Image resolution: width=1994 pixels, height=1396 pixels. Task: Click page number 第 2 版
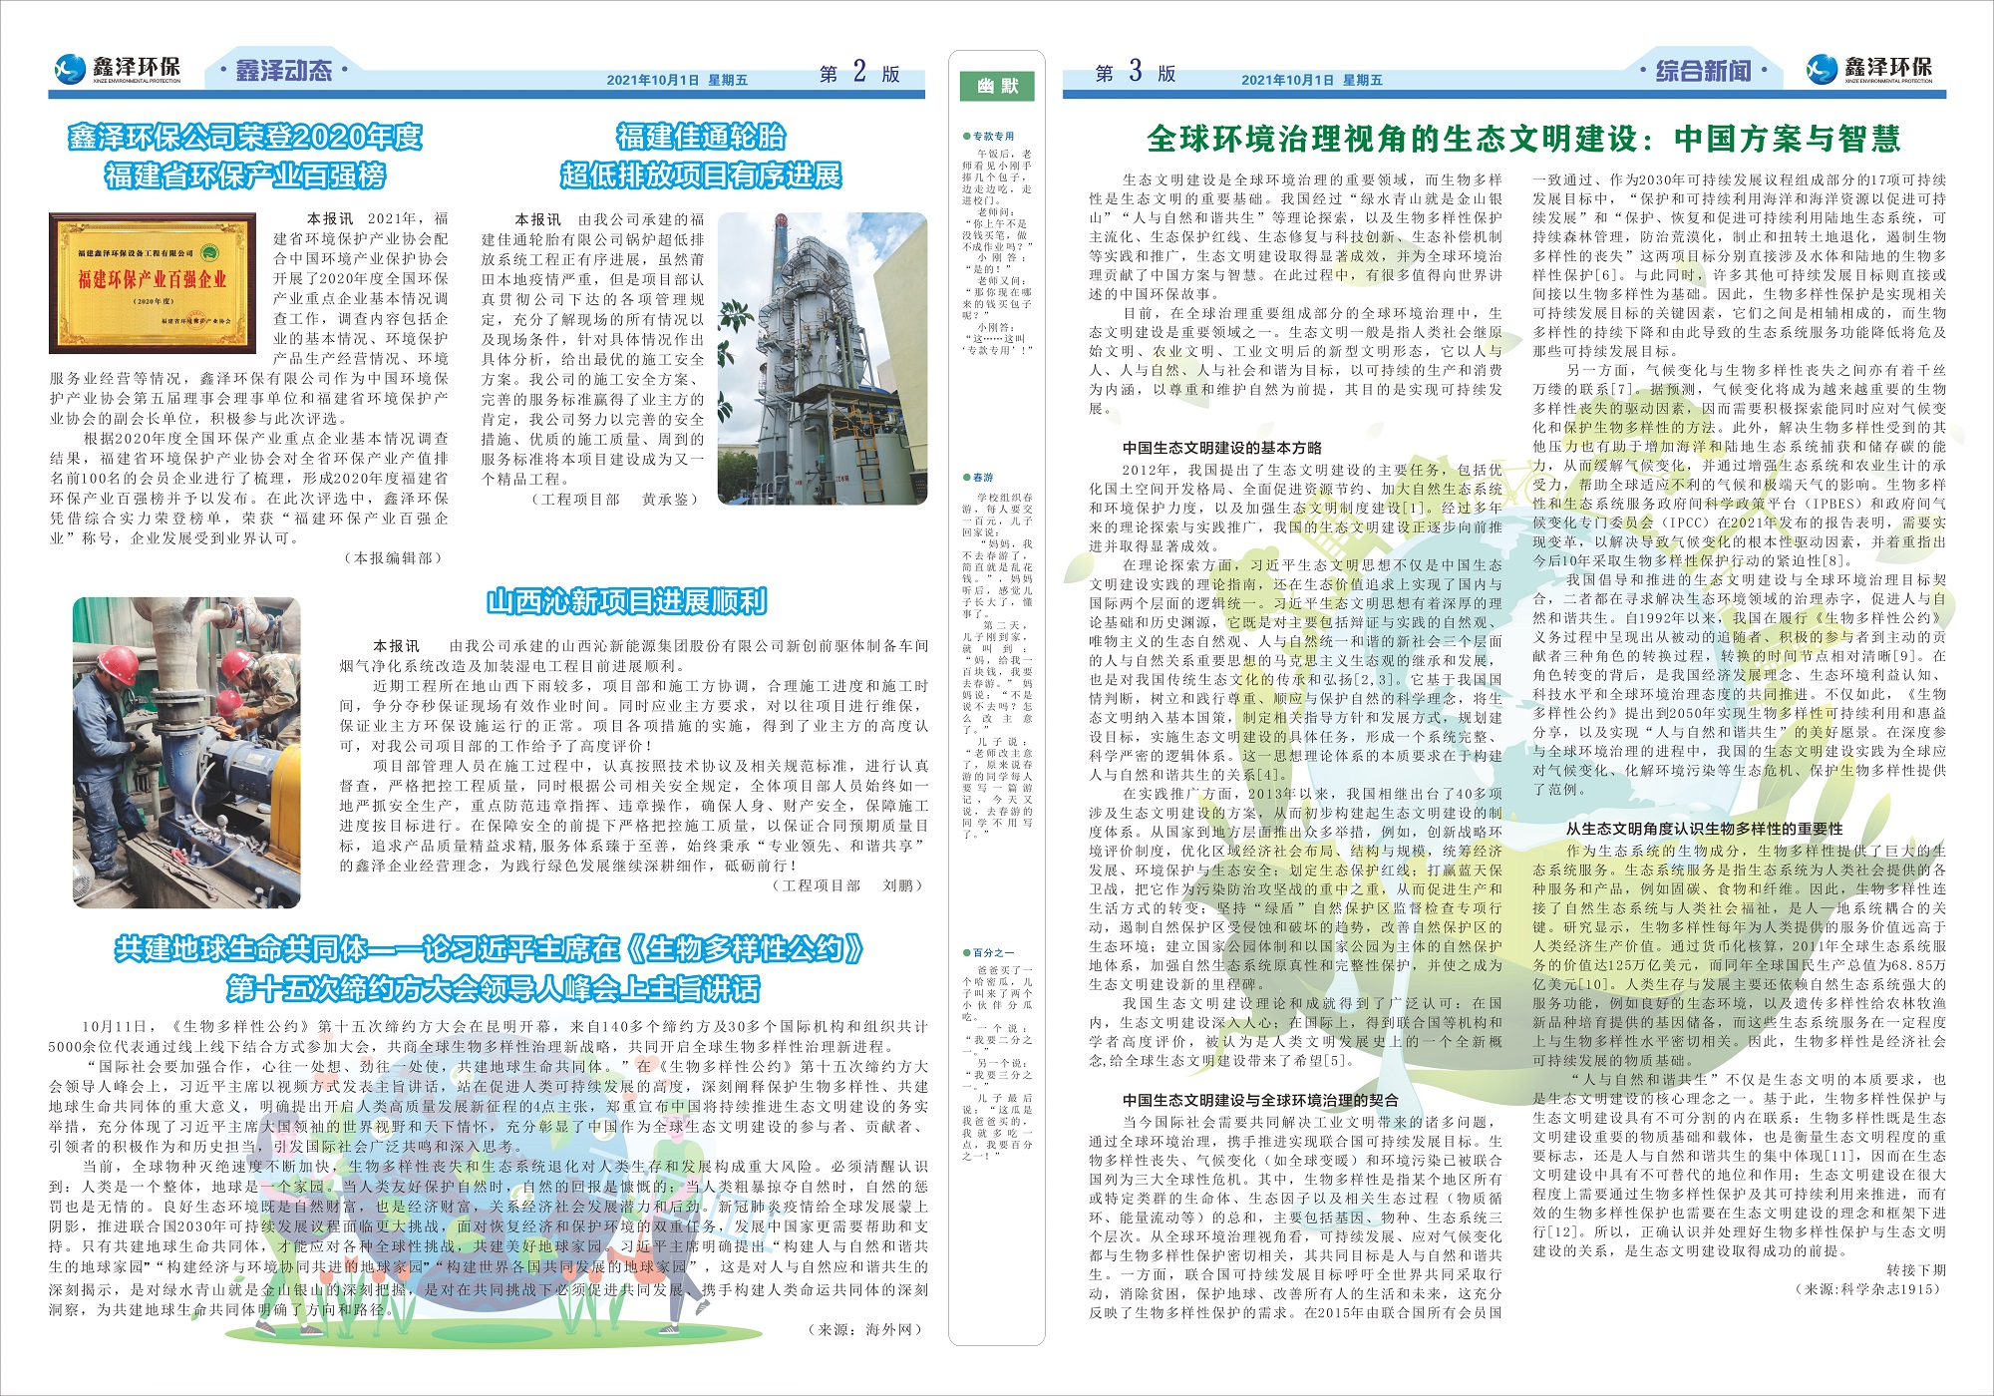coord(859,73)
